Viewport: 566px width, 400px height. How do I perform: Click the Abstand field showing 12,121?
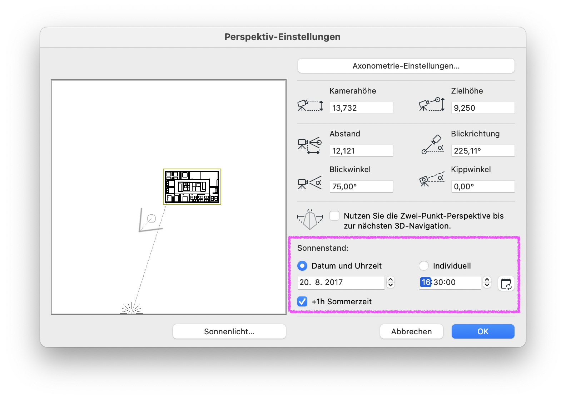(361, 151)
